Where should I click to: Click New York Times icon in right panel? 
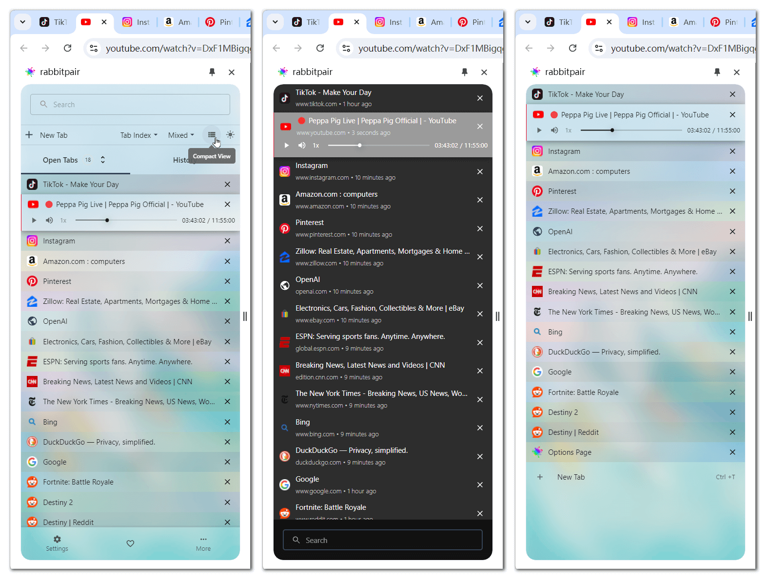[537, 312]
